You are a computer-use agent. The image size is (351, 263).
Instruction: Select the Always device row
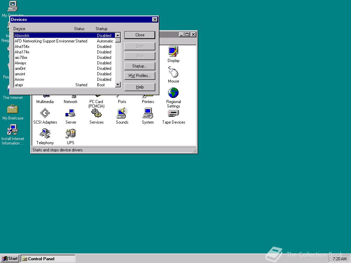pos(64,63)
